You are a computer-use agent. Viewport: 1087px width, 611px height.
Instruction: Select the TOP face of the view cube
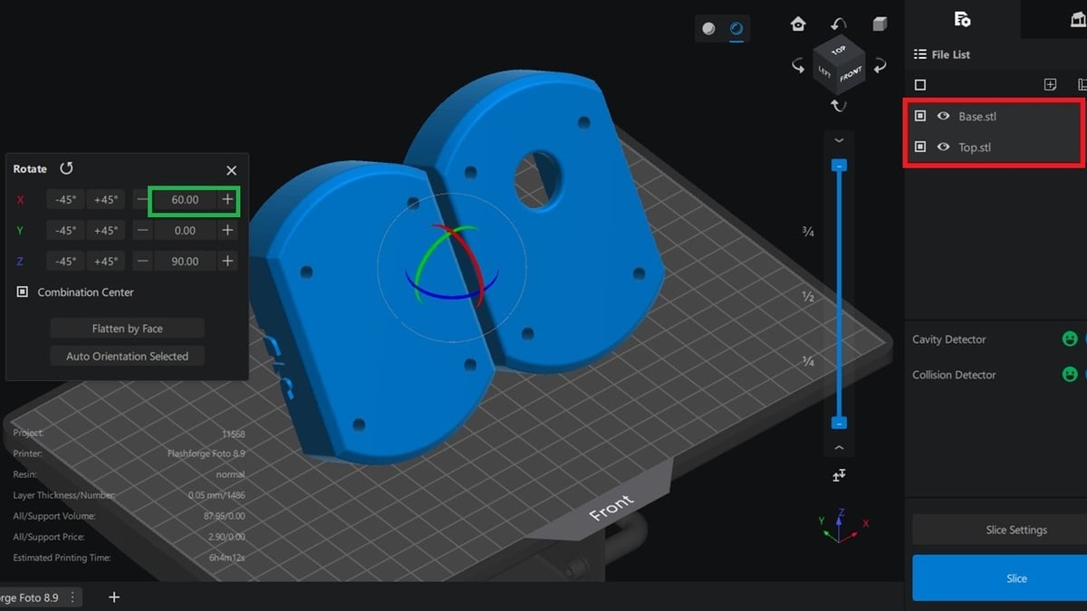pos(839,51)
